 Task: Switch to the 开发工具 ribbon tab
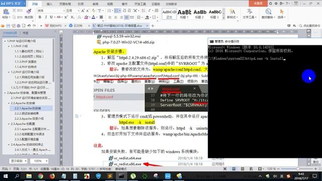coord(140,4)
